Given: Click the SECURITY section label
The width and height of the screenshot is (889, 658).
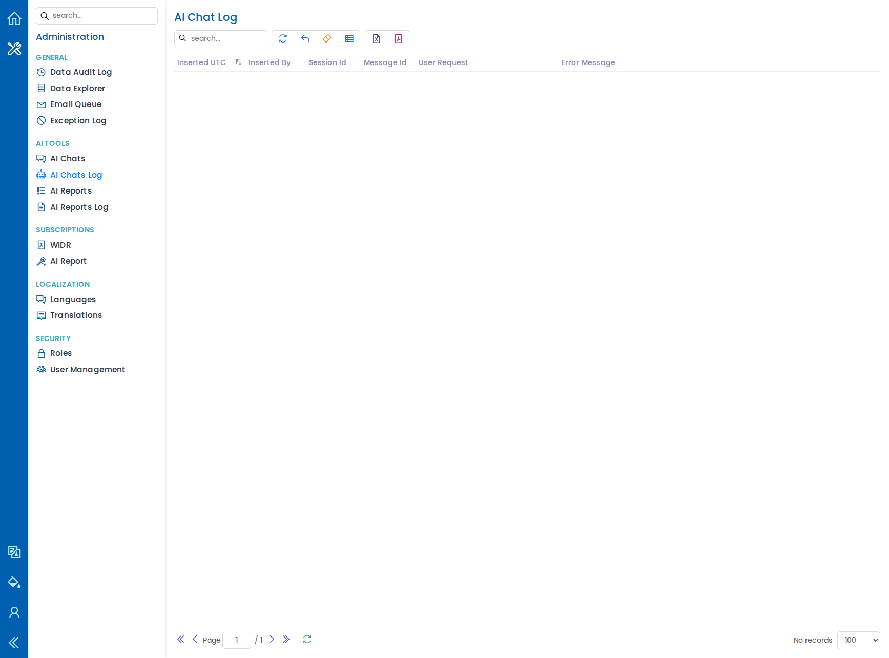Looking at the screenshot, I should (x=53, y=338).
